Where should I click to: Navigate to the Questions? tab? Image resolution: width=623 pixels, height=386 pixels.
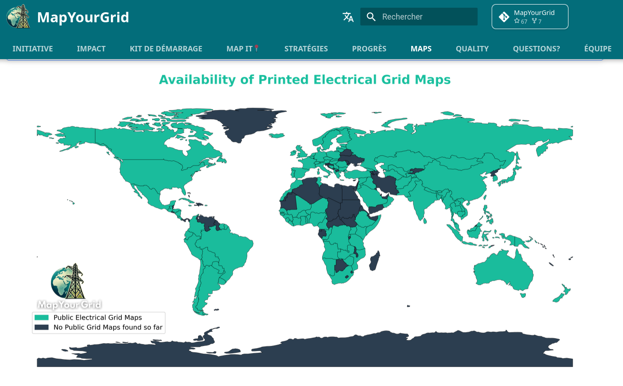tap(536, 49)
